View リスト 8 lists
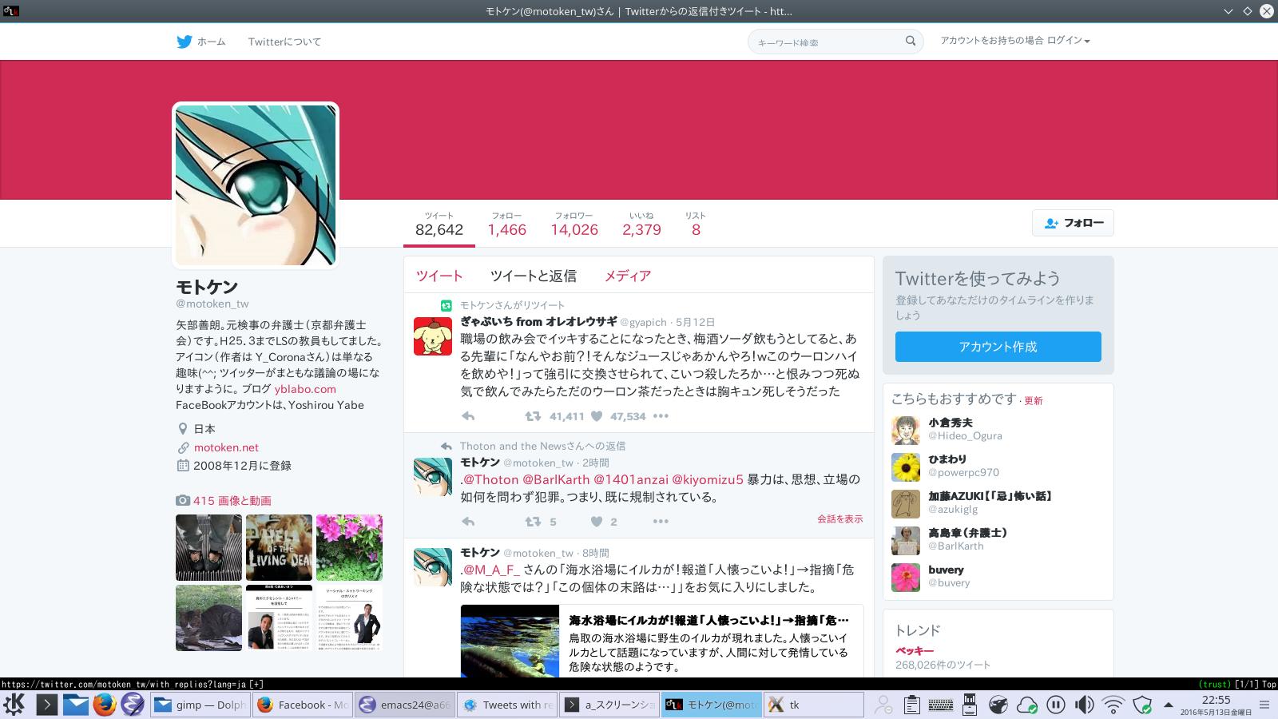The height and width of the screenshot is (719, 1278). (x=696, y=224)
